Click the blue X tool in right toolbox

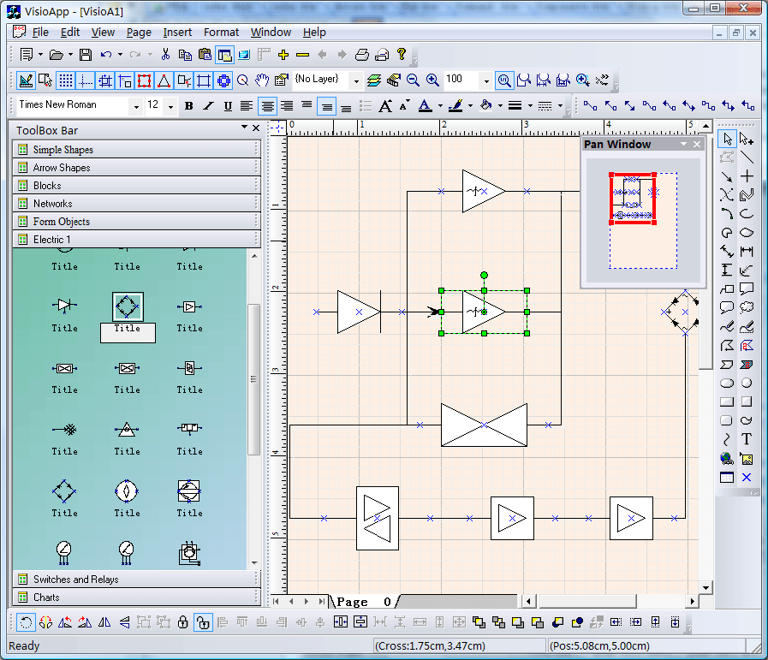[x=747, y=478]
